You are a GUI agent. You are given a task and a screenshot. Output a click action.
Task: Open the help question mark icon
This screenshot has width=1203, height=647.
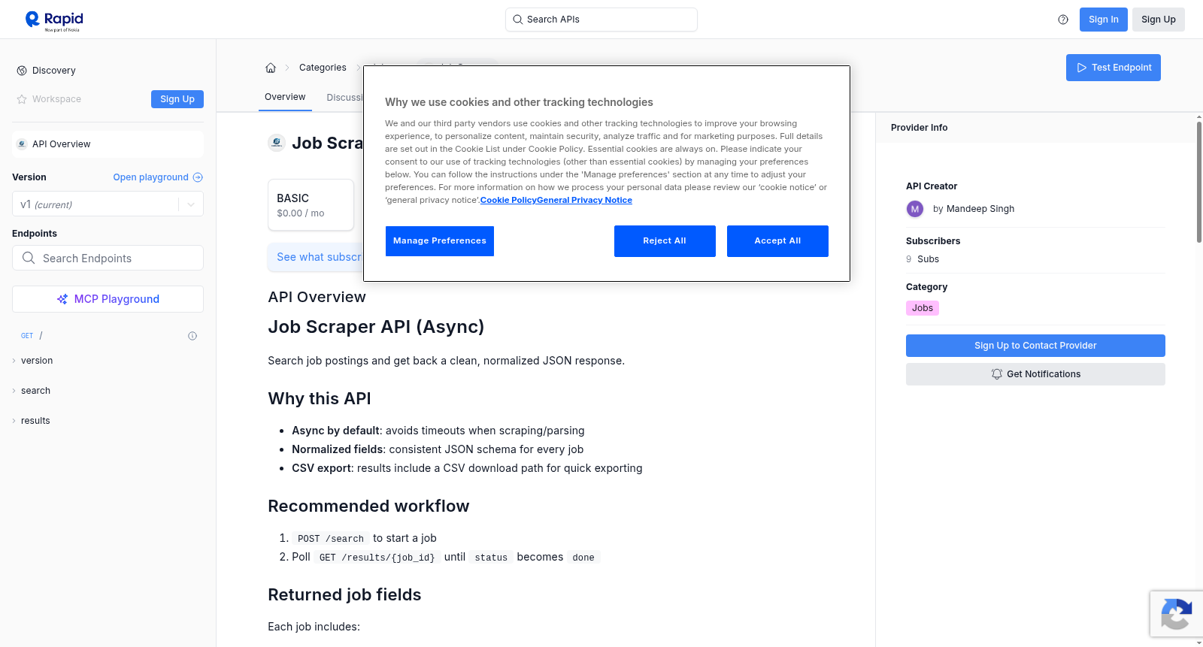point(1063,20)
